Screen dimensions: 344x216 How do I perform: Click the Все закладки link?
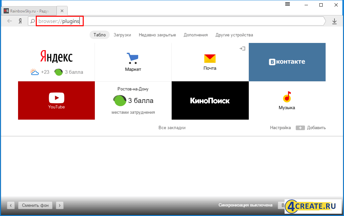(x=172, y=128)
